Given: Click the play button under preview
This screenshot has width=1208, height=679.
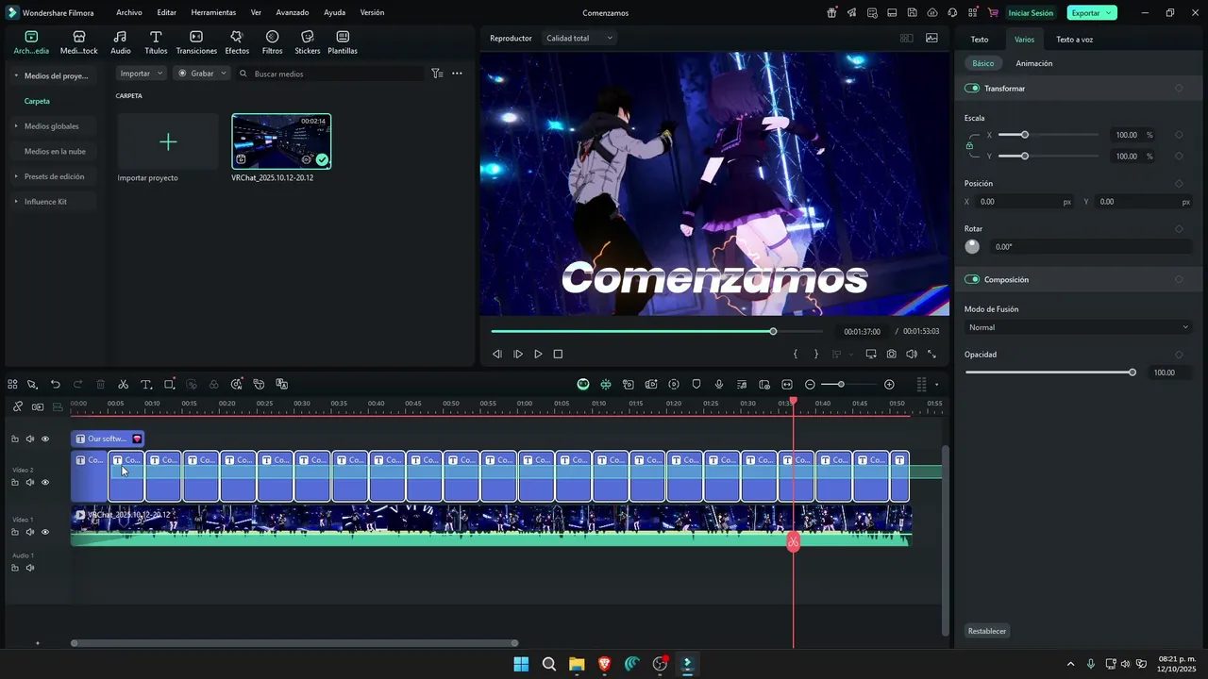Looking at the screenshot, I should (538, 354).
